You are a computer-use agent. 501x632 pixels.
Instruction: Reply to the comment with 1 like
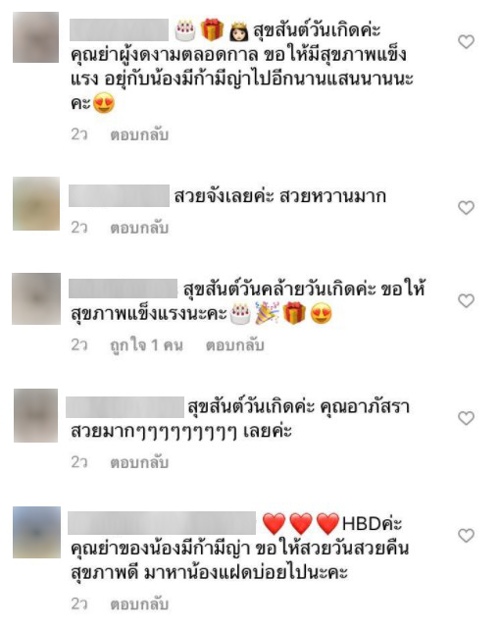pyautogui.click(x=234, y=345)
